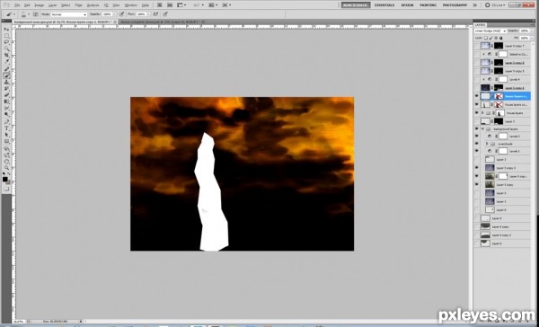Viewport: 539px width, 327px height.
Task: Expand the house layers group
Action: 482,113
